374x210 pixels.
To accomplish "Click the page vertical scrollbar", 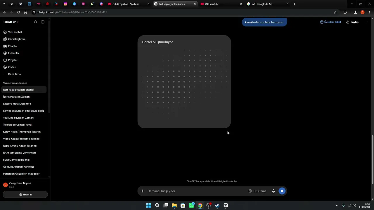I will pos(372,160).
